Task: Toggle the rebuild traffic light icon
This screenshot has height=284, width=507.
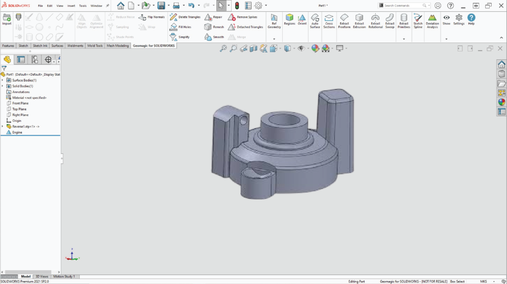Action: coord(237,5)
